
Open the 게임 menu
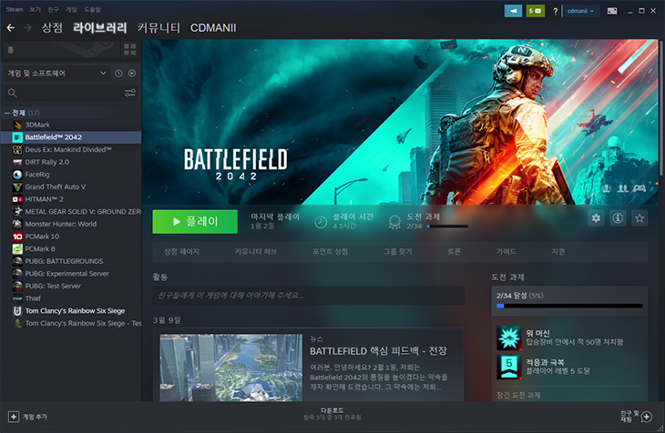tap(71, 9)
